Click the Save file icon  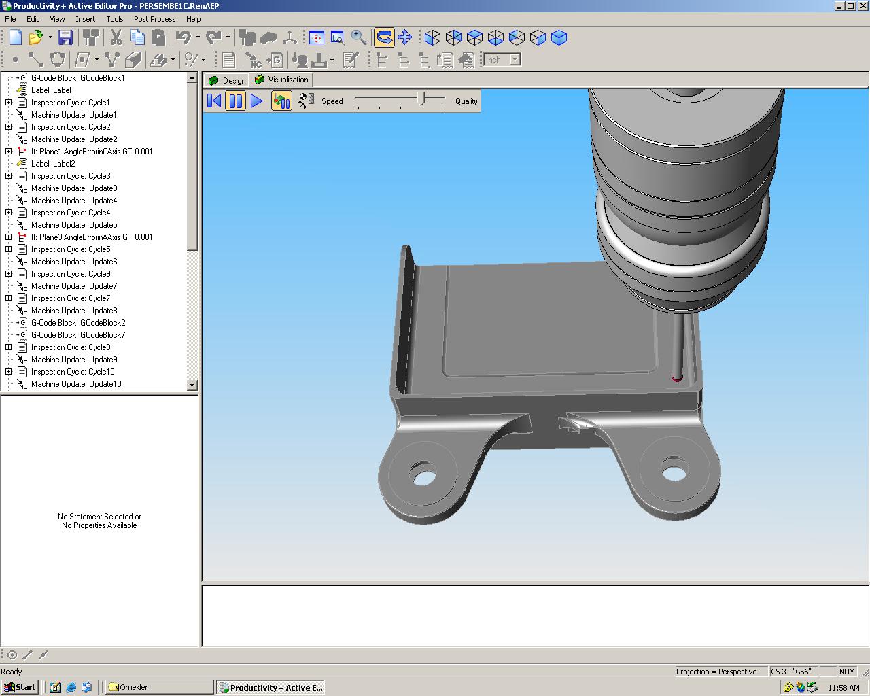(x=65, y=37)
